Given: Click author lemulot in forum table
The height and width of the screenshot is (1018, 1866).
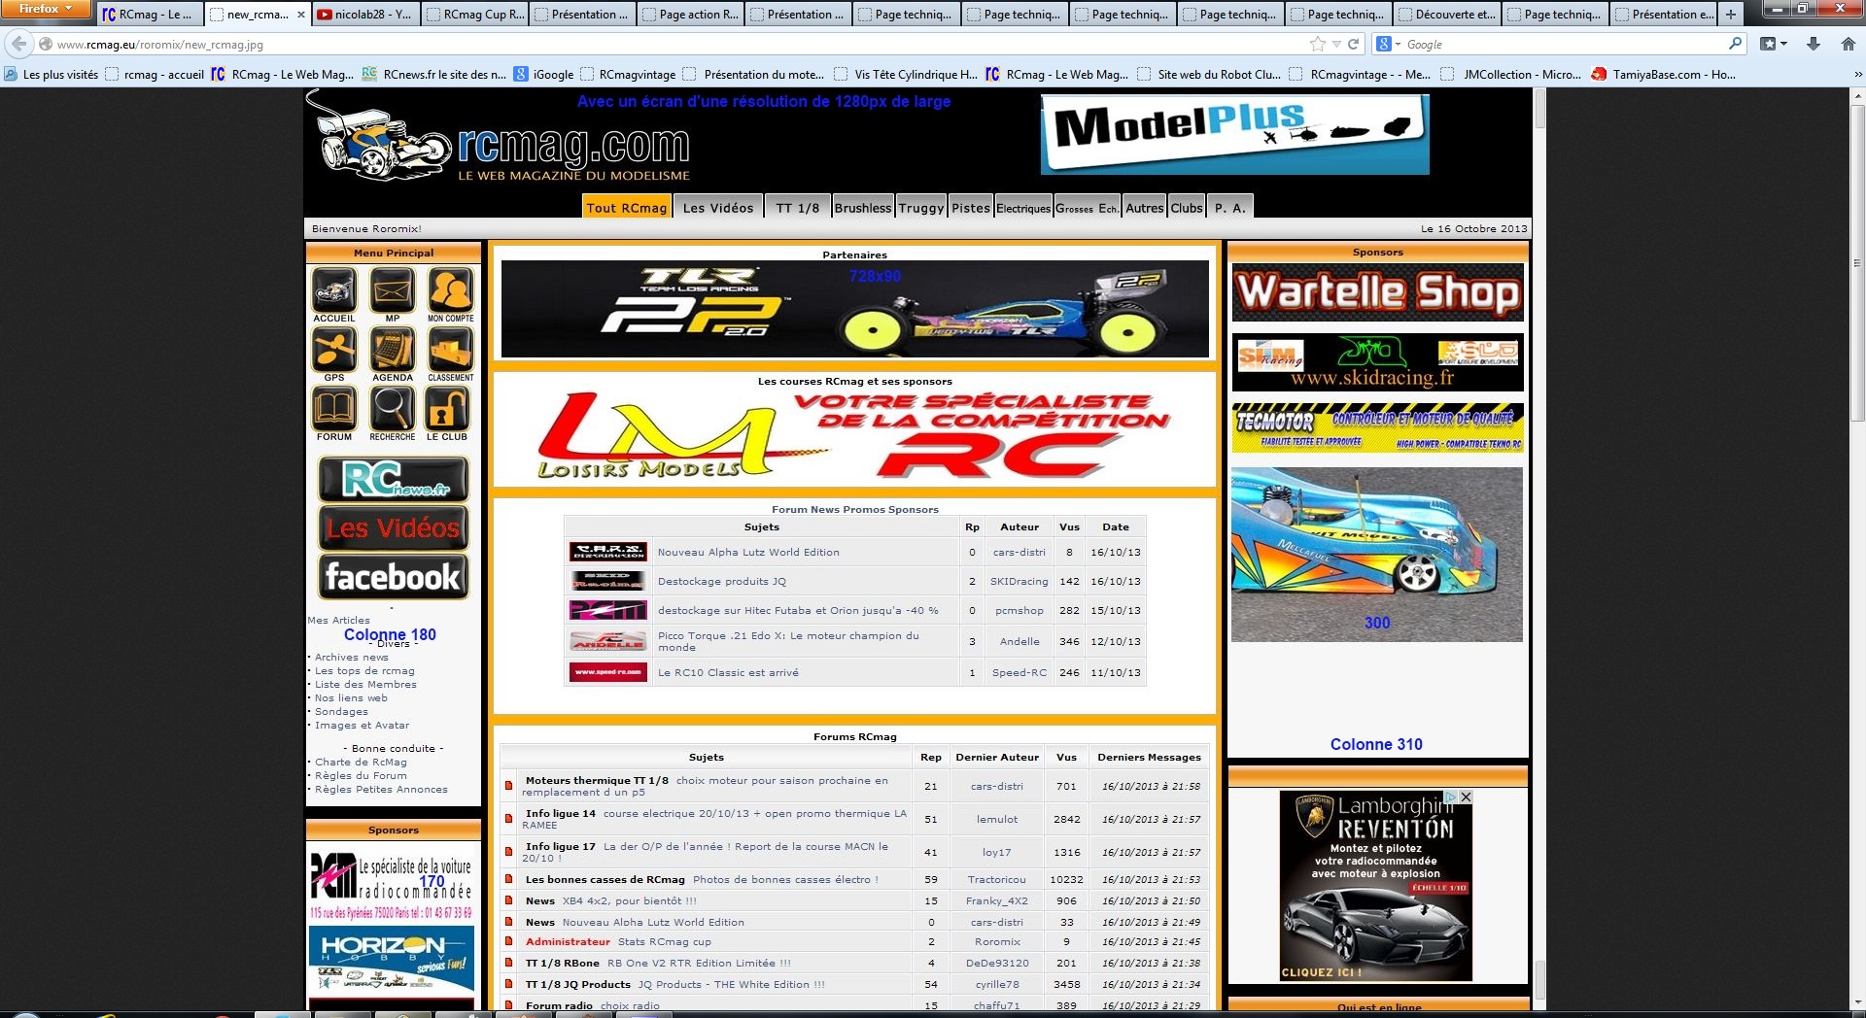Looking at the screenshot, I should pos(997,819).
